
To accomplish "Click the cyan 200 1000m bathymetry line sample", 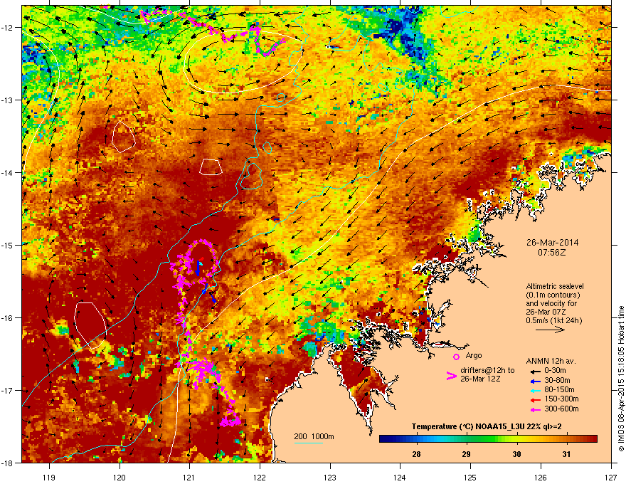I will 308,443.
